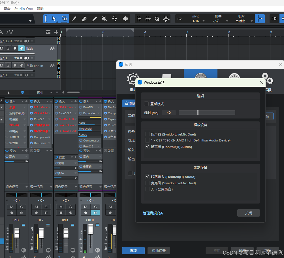Click channel 3 stereo output icon
The width and height of the screenshot is (284, 258).
coord(73,250)
